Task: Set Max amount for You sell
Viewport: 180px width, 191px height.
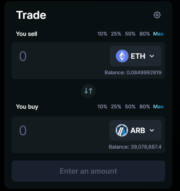Action: pos(158,34)
